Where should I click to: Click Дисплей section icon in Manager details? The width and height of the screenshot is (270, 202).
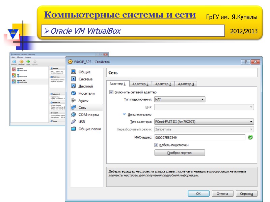(x=52, y=94)
